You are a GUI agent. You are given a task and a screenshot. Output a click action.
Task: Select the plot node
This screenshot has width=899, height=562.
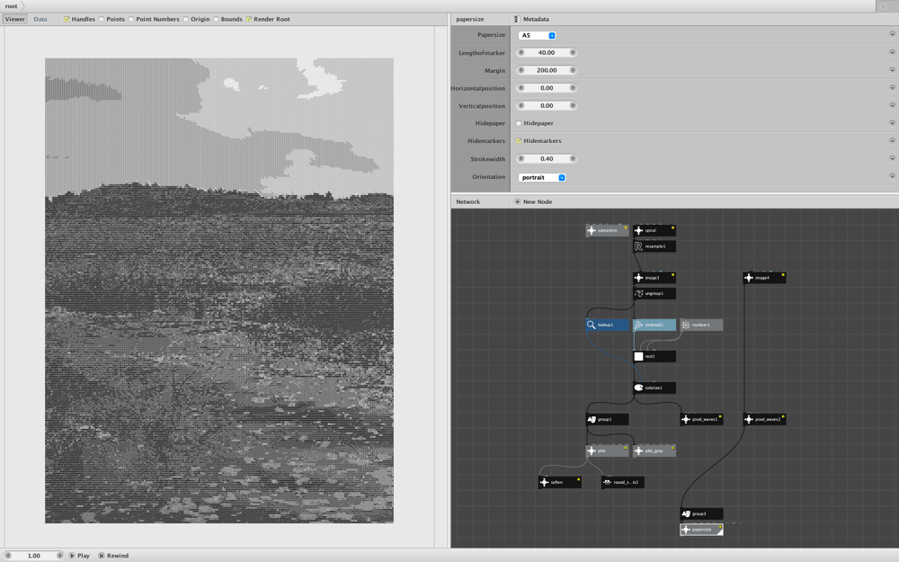[x=607, y=450]
